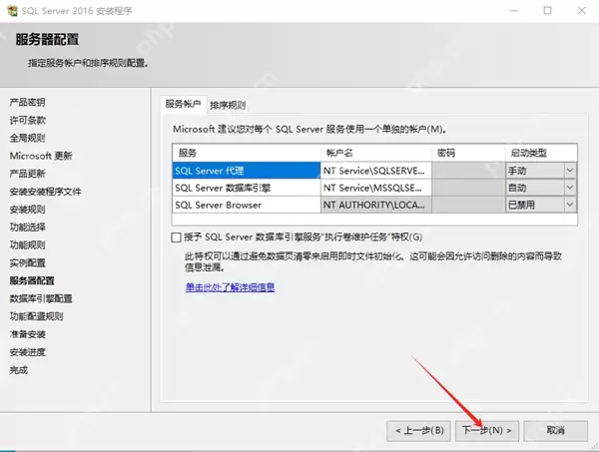Select 安装规则 step in sidebar

click(28, 210)
